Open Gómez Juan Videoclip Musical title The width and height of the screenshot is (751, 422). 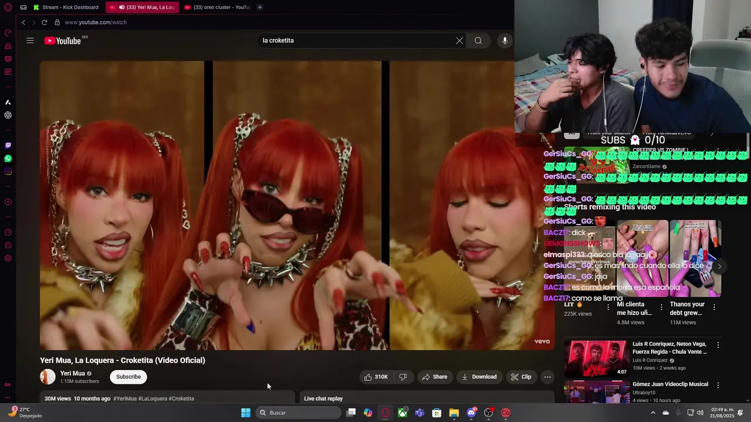[670, 384]
